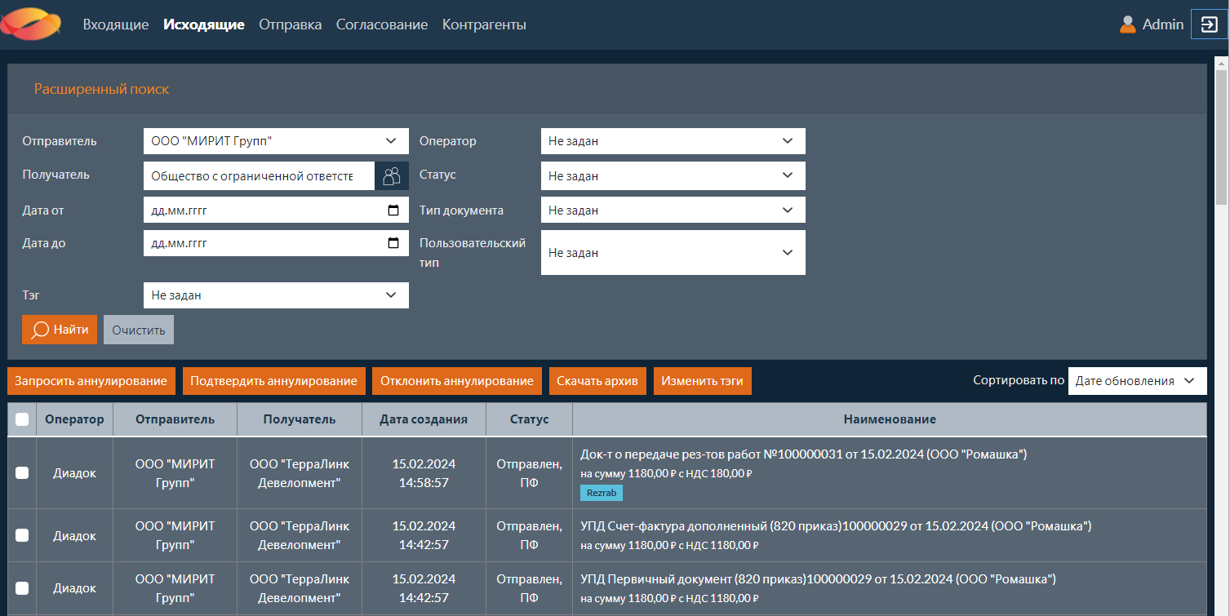Click the Rezrab tag label
The width and height of the screenshot is (1230, 616).
602,493
